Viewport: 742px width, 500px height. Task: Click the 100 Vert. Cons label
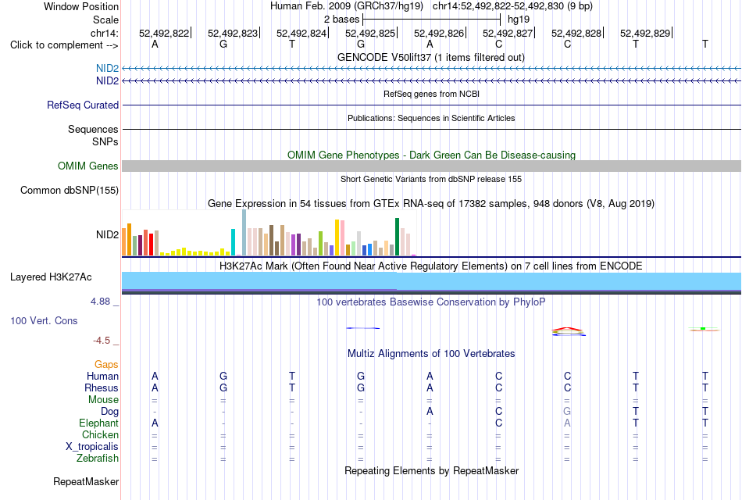(44, 320)
